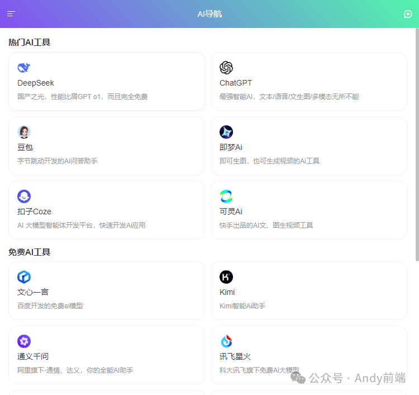Image resolution: width=419 pixels, height=395 pixels.
Task: Click the 即梦Ai star icon
Action: pyautogui.click(x=226, y=132)
